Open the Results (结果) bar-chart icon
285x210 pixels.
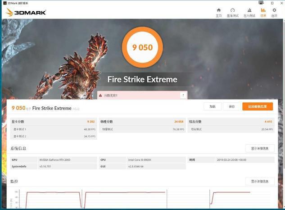click(x=263, y=10)
